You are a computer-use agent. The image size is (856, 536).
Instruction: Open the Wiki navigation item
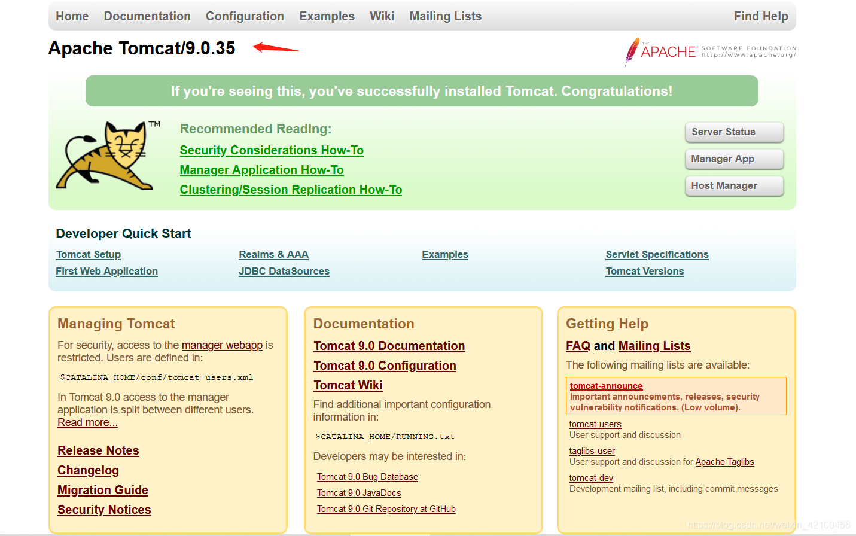click(382, 16)
